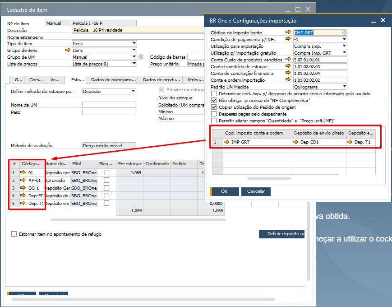The image size is (392, 307).
Task: Tick Bloq. checkbox for AP-01 Aprovado row
Action: tap(106, 180)
